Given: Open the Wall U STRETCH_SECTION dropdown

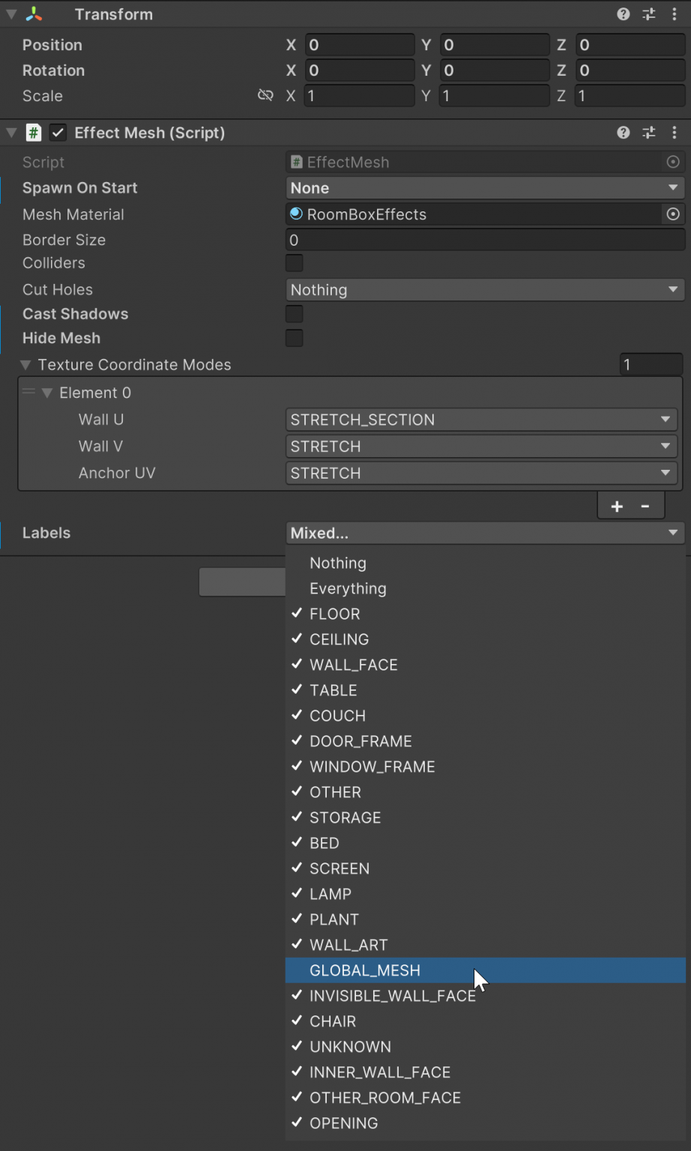Looking at the screenshot, I should [x=480, y=420].
